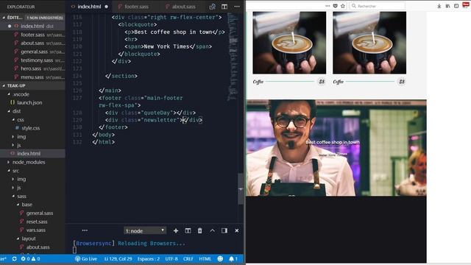Open vars.sass file
The height and width of the screenshot is (265, 471).
tap(32, 230)
